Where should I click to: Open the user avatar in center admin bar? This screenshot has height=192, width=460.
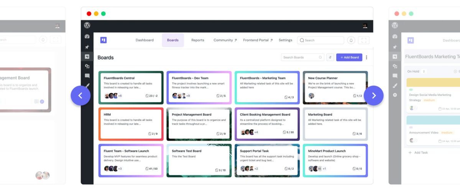point(365,26)
